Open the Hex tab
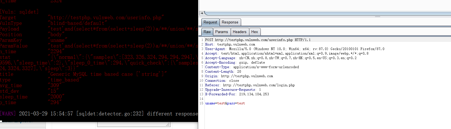Image resolution: width=451 pixels, height=129 pixels. point(255,32)
